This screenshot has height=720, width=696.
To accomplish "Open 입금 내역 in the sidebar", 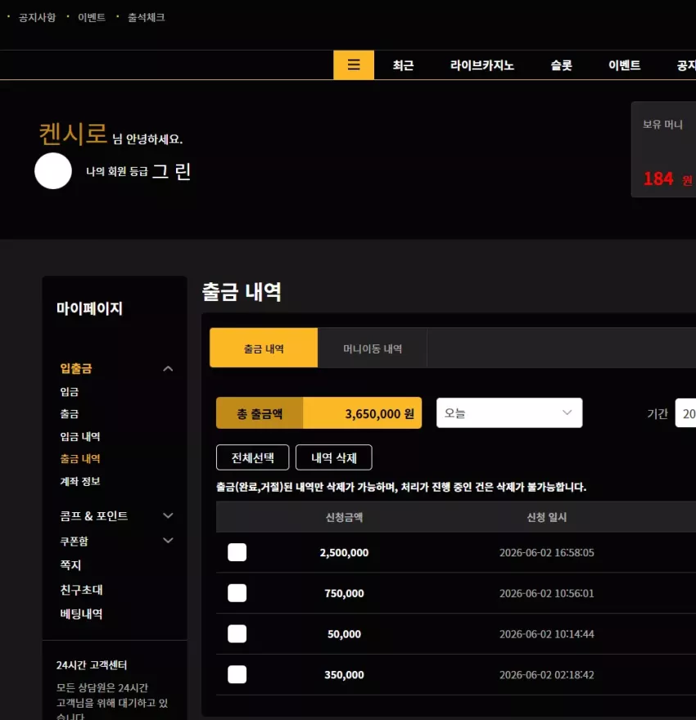I will [80, 436].
